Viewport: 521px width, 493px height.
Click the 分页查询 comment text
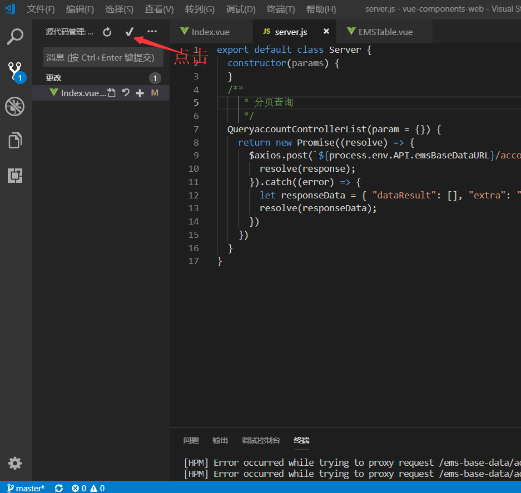274,102
